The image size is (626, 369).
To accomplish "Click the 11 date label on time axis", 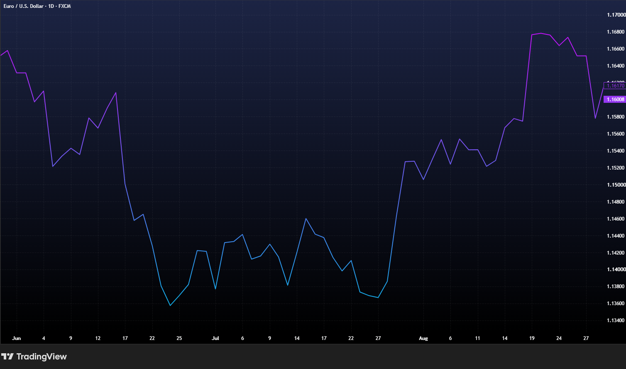I will pos(477,338).
